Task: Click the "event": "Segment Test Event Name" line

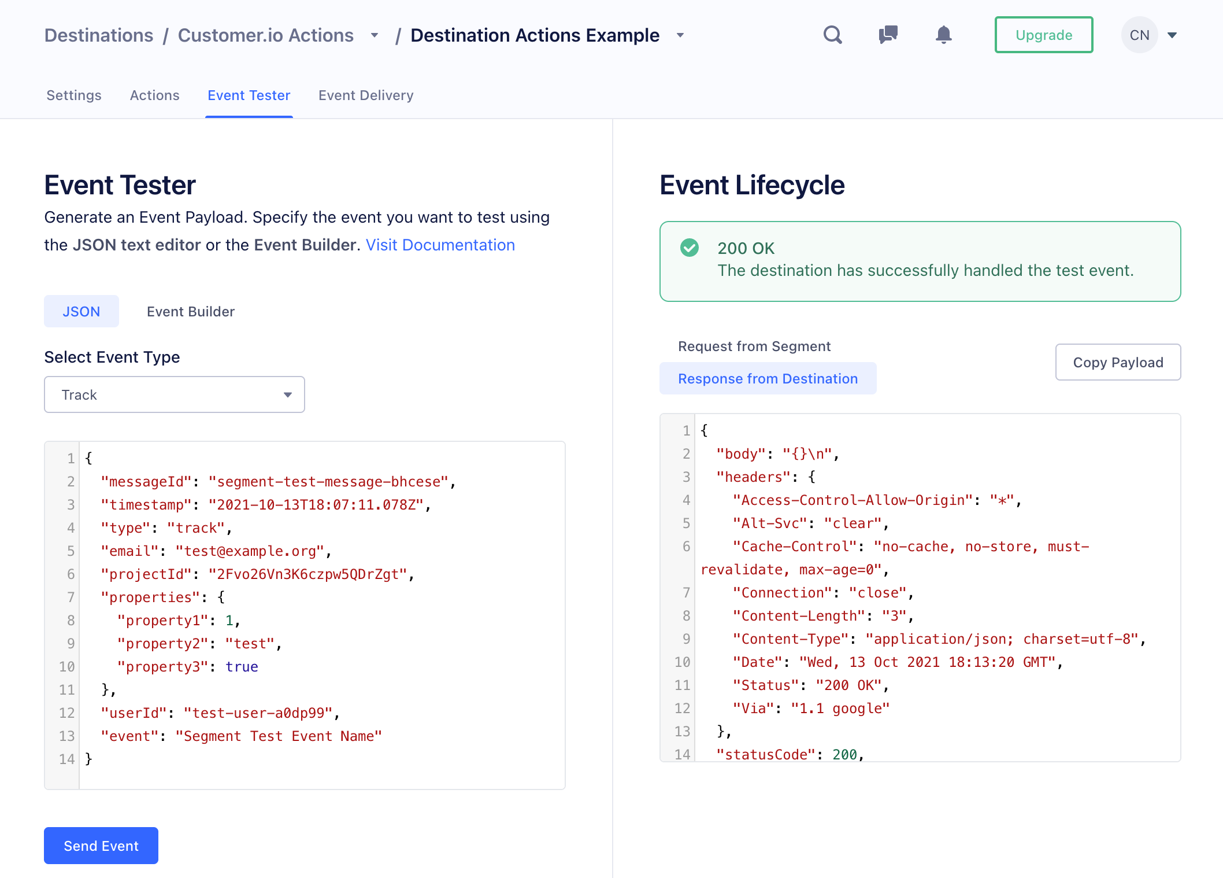Action: coord(241,736)
